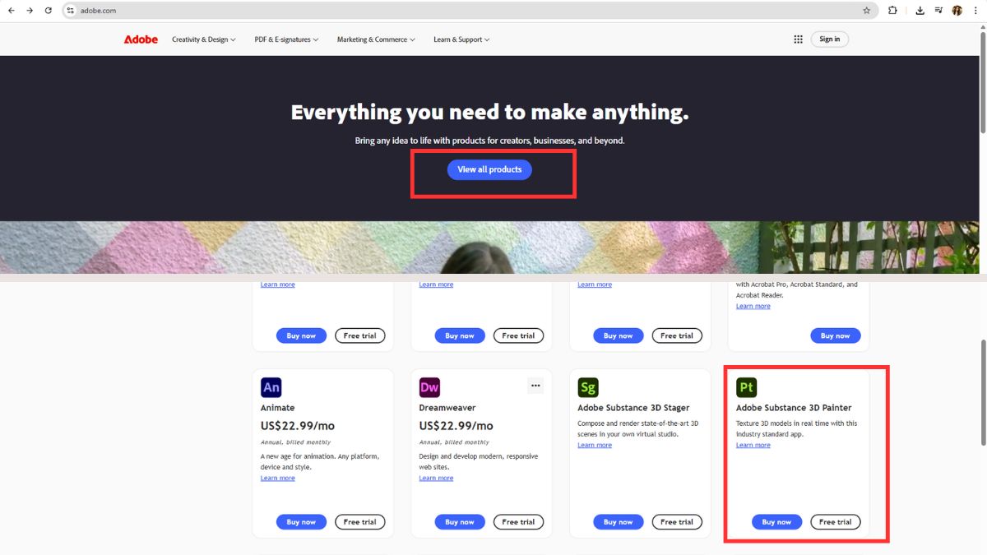Click 'Texture 3D models in real time' description

(x=796, y=428)
